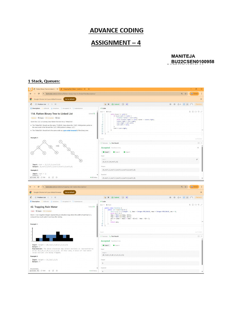Like the Trapping Rain Water problem (31.4K)
232x309 pixels.
[x=33, y=271]
